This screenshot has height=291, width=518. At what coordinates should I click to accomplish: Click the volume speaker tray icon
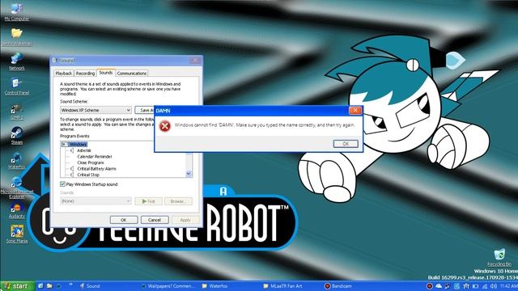pyautogui.click(x=493, y=286)
